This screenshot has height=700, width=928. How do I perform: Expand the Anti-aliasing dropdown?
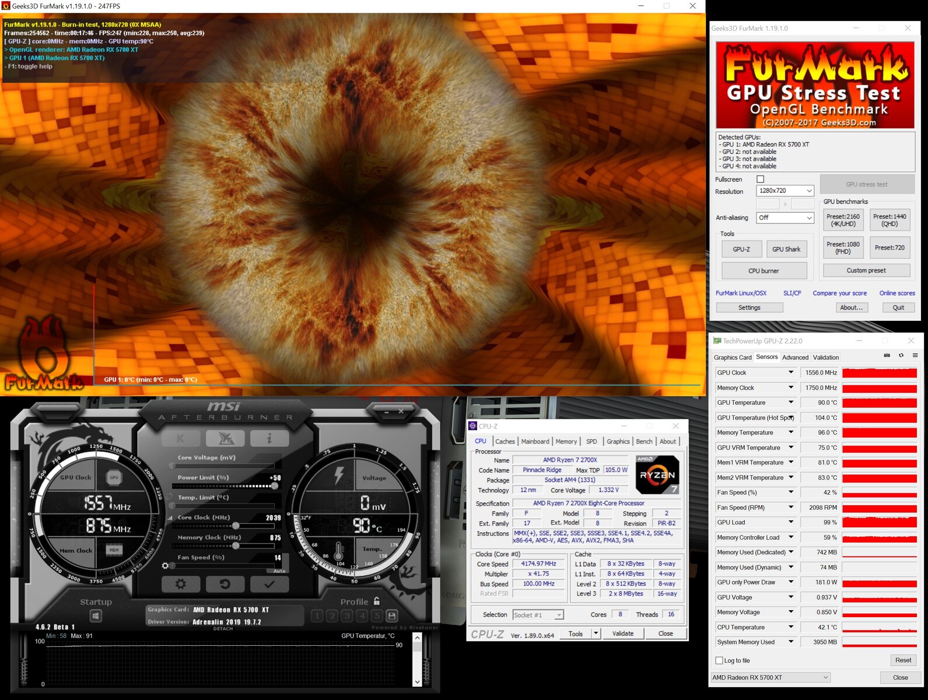point(785,218)
